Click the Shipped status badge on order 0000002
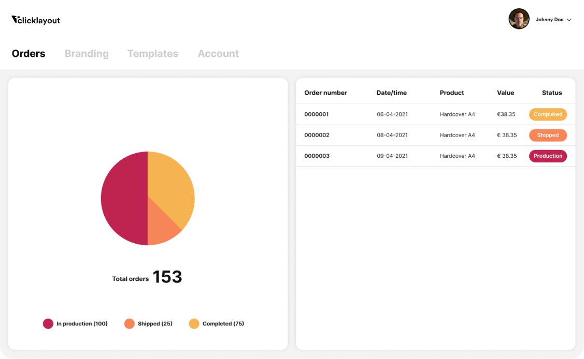Viewport: 584px width, 359px height. (x=548, y=135)
